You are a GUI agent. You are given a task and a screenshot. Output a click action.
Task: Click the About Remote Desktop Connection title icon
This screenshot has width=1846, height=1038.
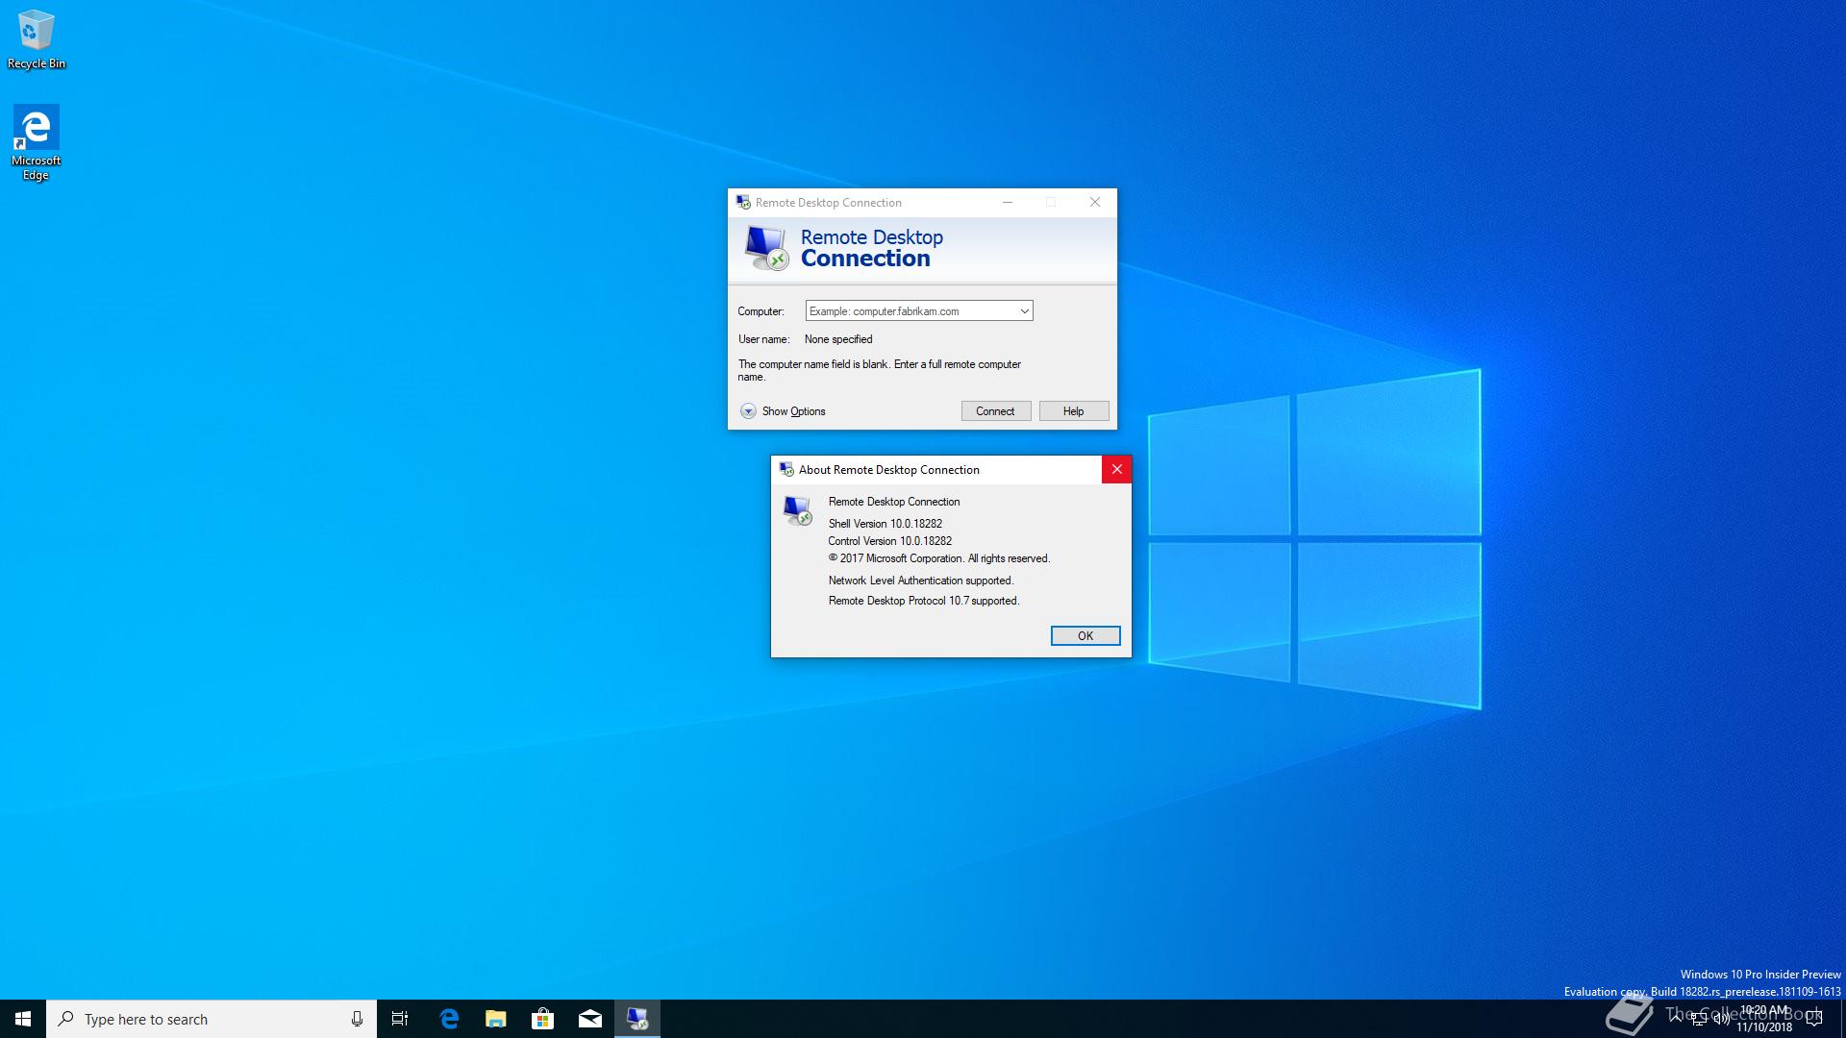[x=786, y=469]
